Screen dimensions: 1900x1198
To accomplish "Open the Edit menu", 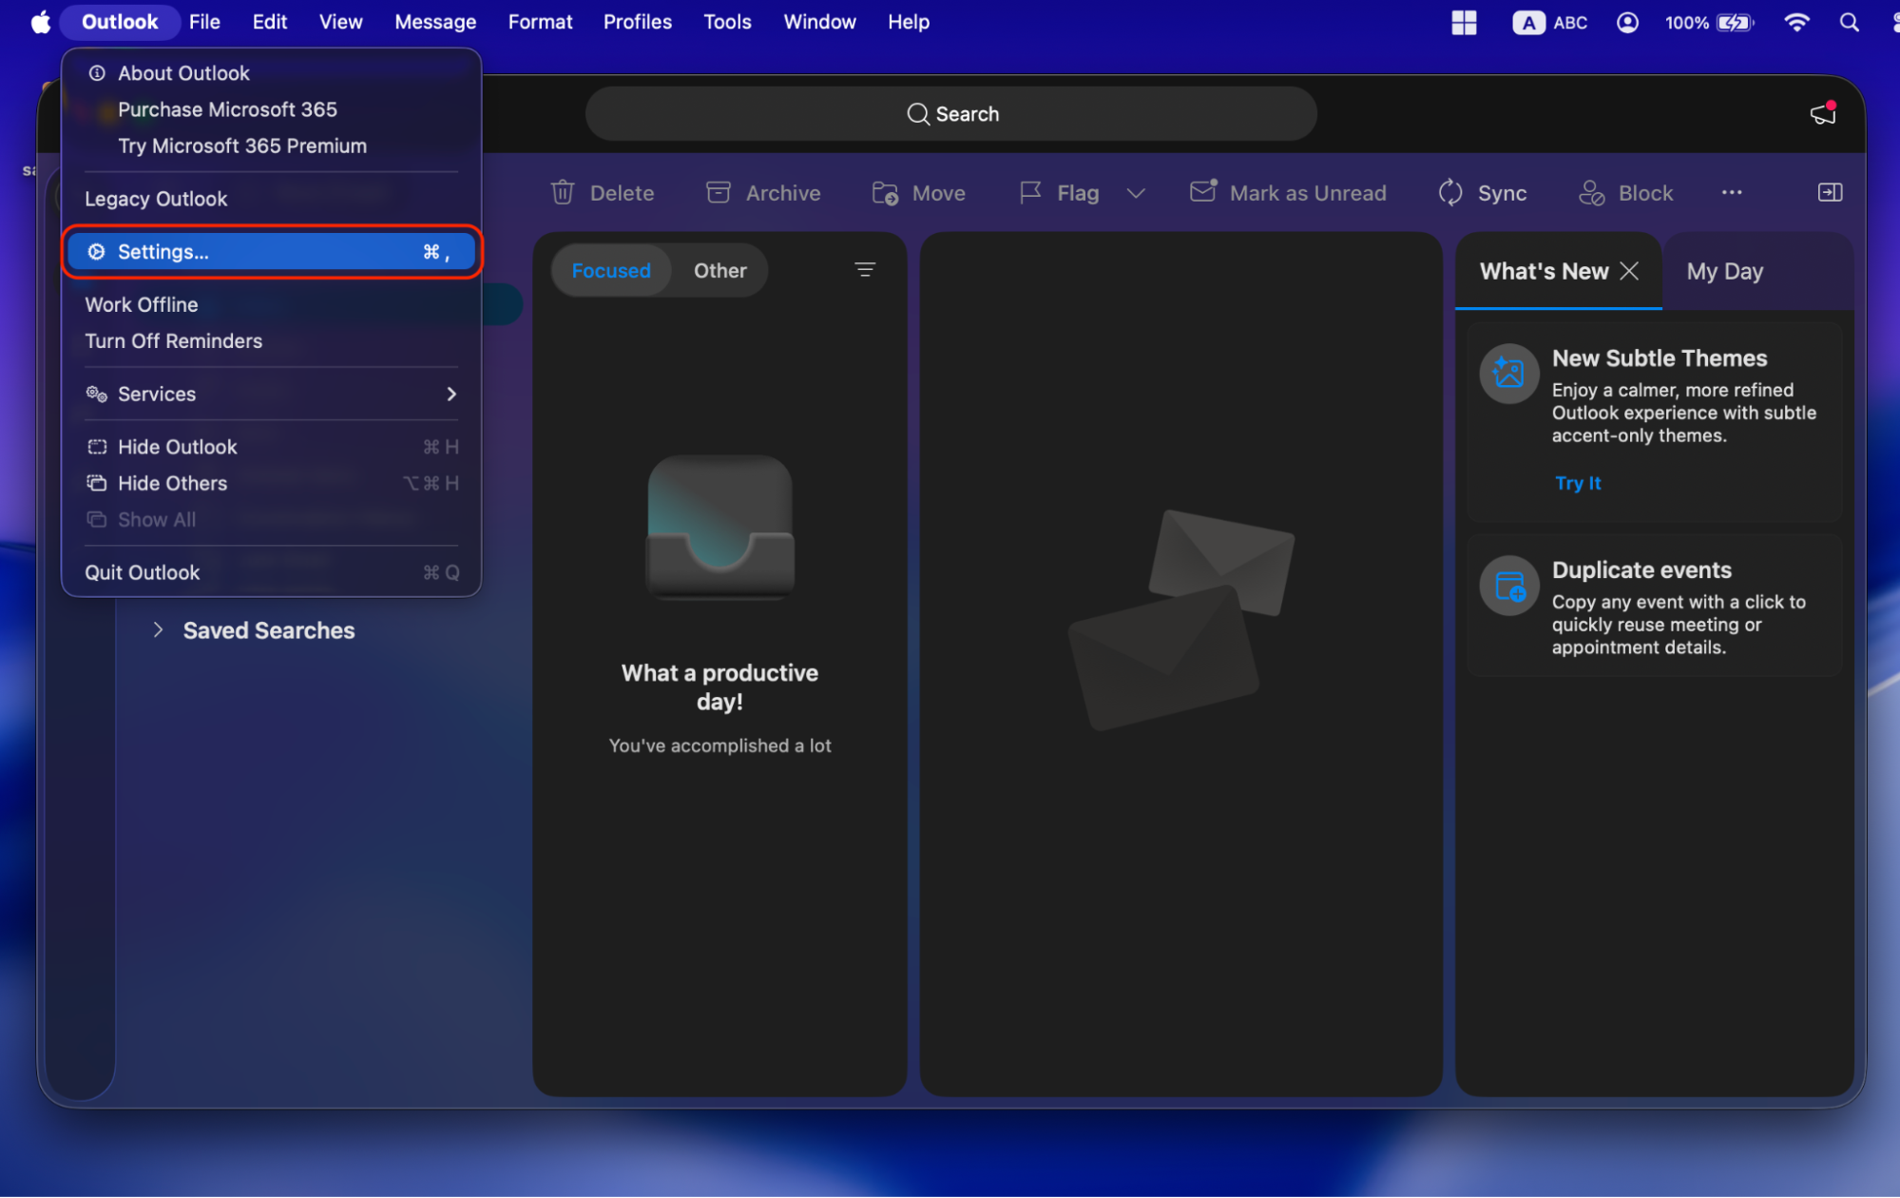I will [x=270, y=22].
